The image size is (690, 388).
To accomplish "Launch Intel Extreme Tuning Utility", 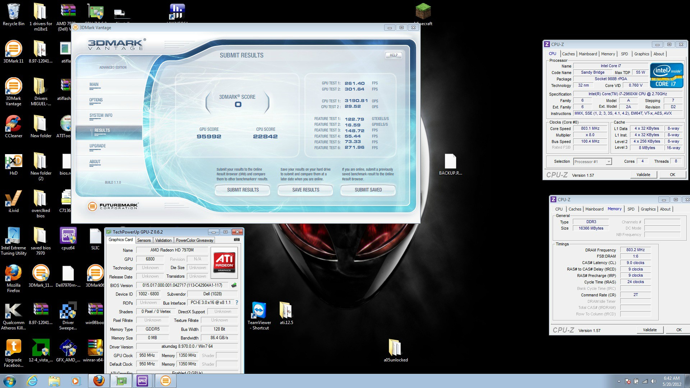I will click(x=14, y=241).
